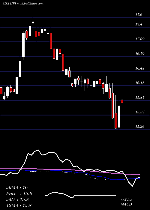Click the 17.4 price axis label

click(x=139, y=24)
